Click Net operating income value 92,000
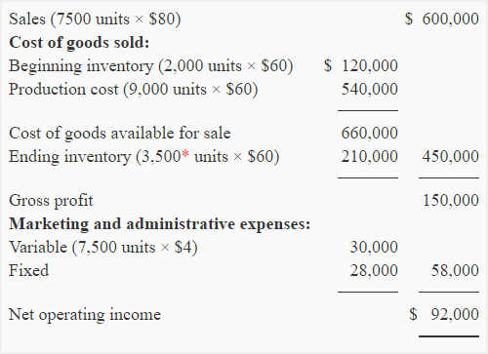 [444, 314]
